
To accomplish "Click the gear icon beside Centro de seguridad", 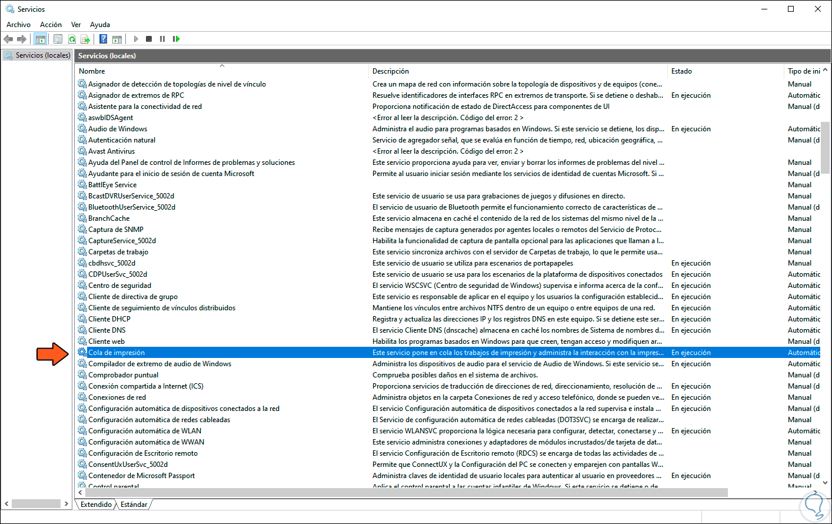I will point(82,286).
